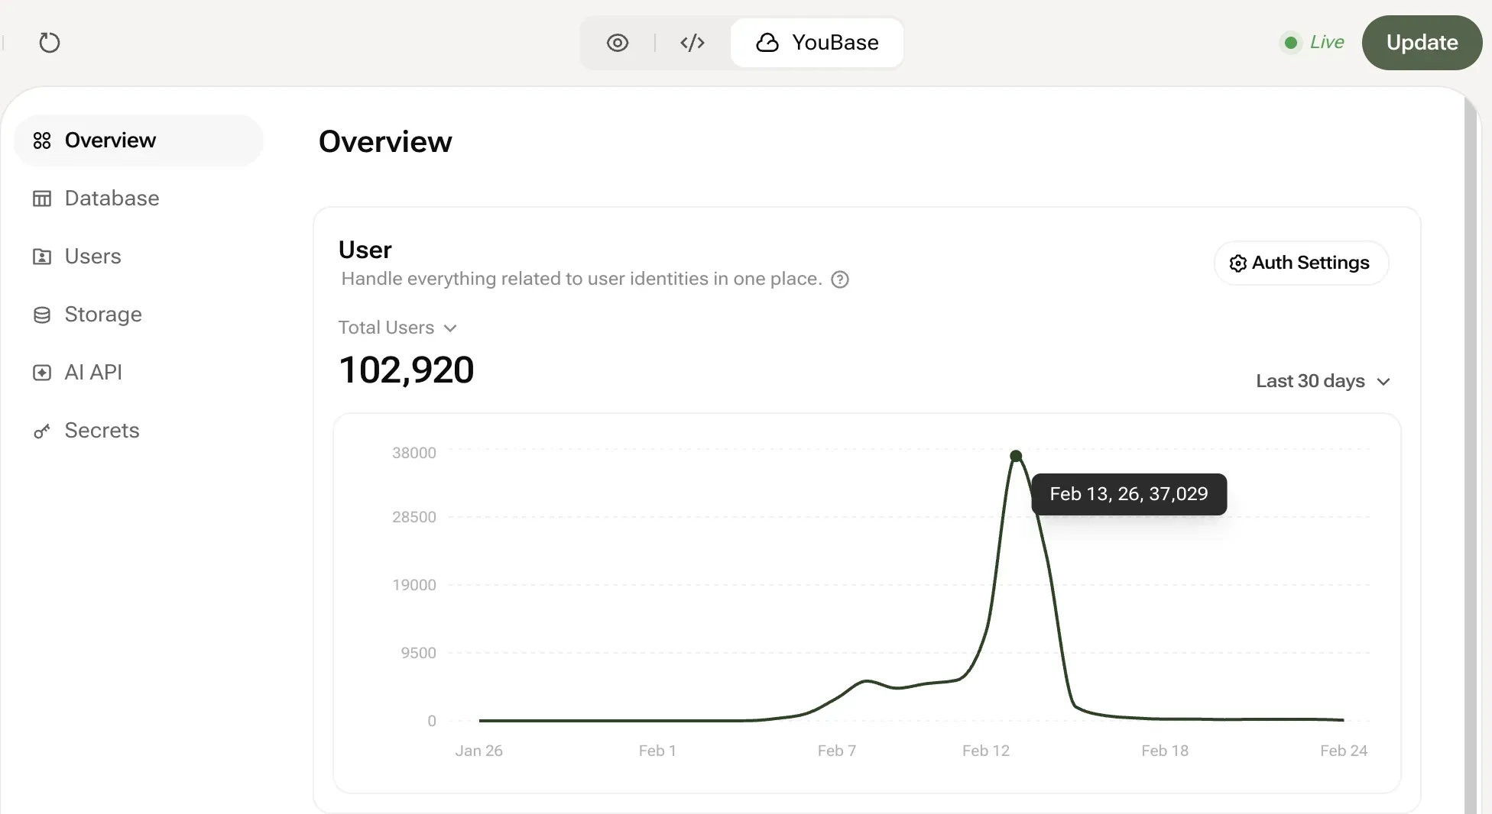The width and height of the screenshot is (1492, 814).
Task: Switch to the eye preview view
Action: 618,43
